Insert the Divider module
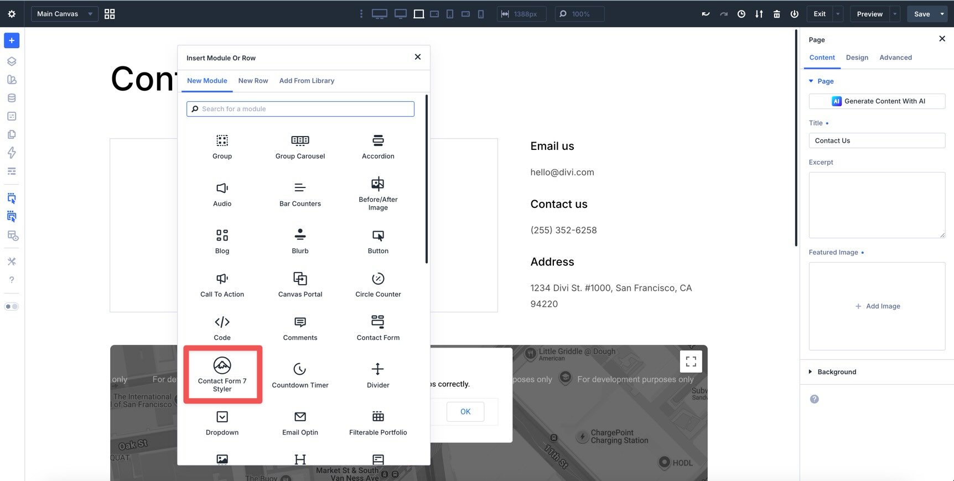Viewport: 954px width, 481px height. point(378,376)
